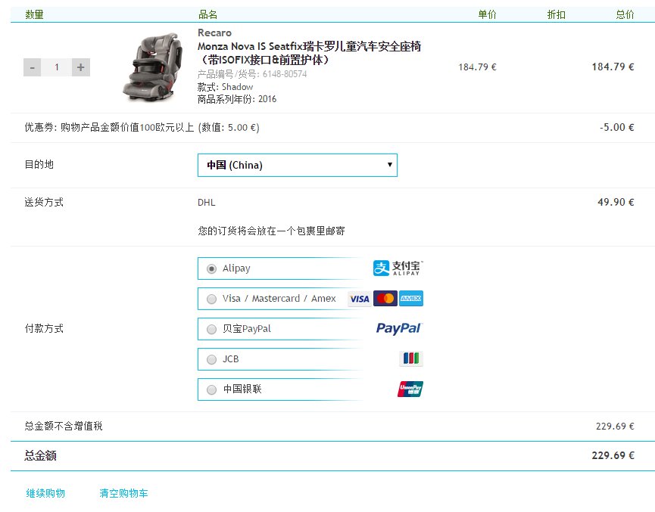Image resolution: width=655 pixels, height=512 pixels.
Task: Click the bold 184.79 € in 总价 column
Action: point(613,67)
